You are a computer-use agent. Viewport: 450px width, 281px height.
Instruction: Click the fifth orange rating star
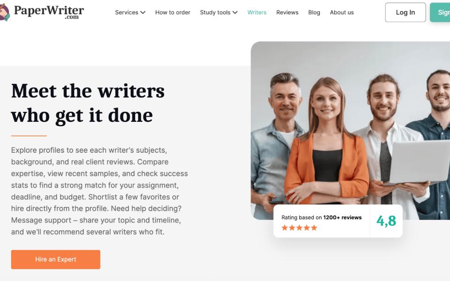click(314, 228)
